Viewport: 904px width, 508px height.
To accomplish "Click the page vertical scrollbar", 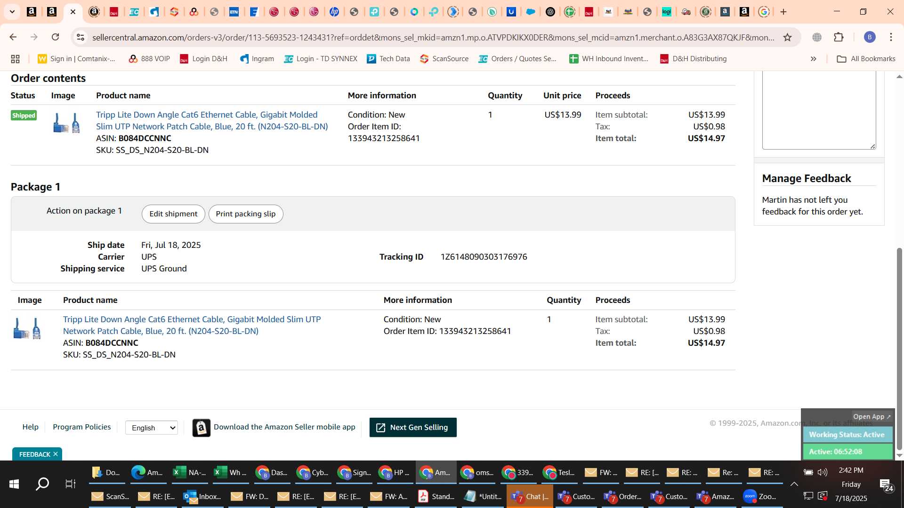I will tap(899, 348).
